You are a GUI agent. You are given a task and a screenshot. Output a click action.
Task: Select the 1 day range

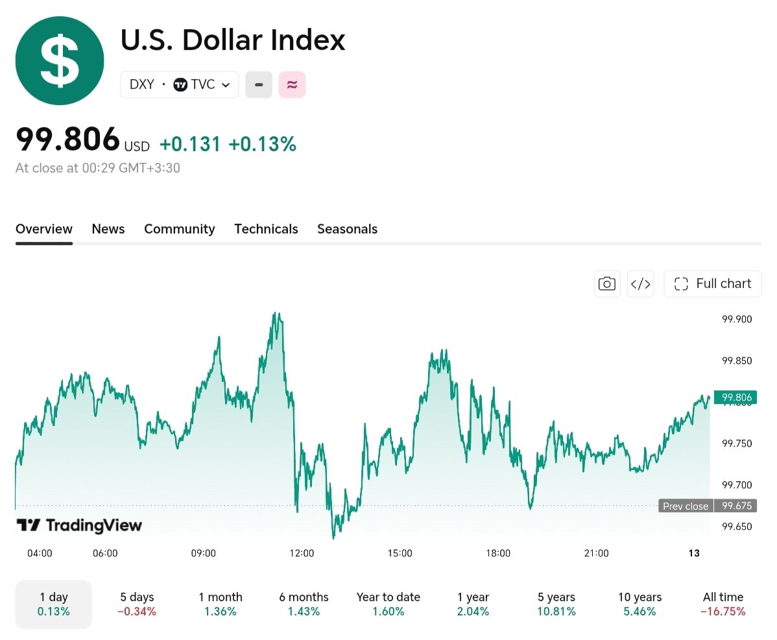point(54,604)
